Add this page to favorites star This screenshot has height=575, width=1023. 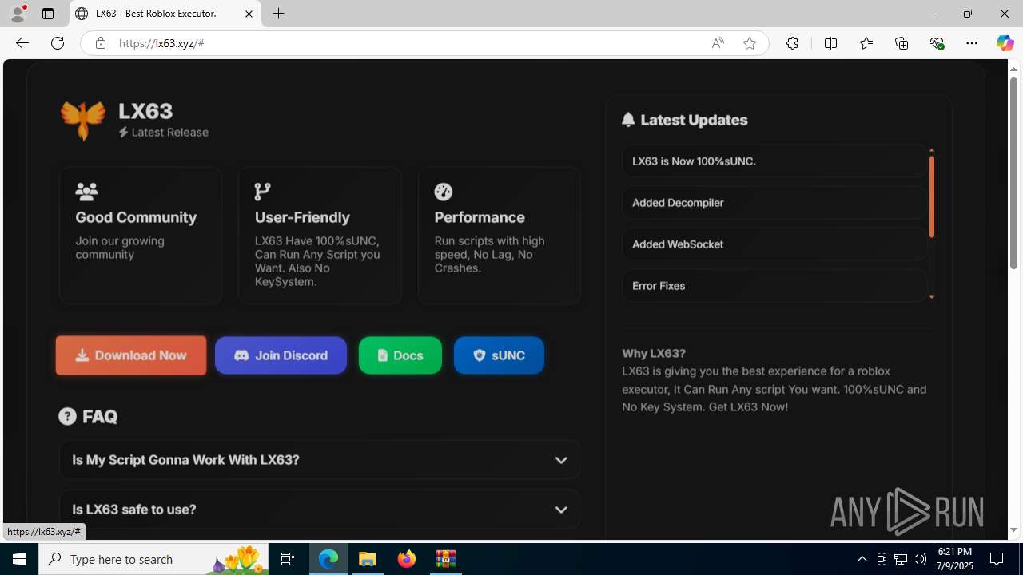coord(749,43)
